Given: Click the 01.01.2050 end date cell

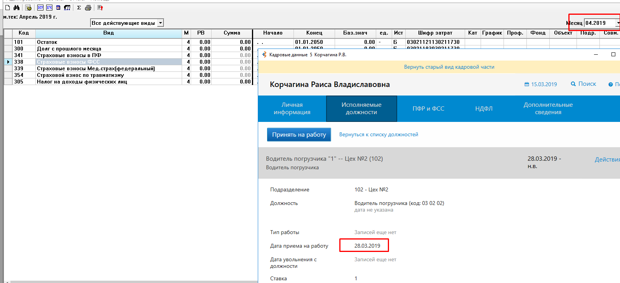Looking at the screenshot, I should [314, 42].
